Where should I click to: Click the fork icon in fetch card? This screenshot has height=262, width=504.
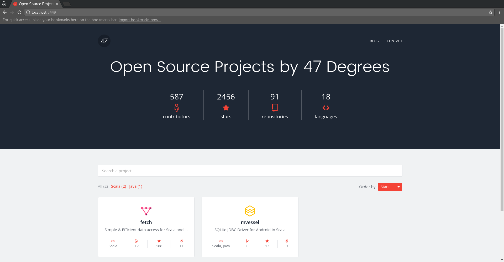point(136,241)
